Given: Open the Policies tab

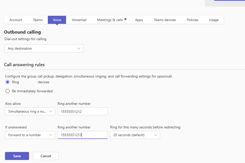Looking at the screenshot, I should tap(192, 20).
